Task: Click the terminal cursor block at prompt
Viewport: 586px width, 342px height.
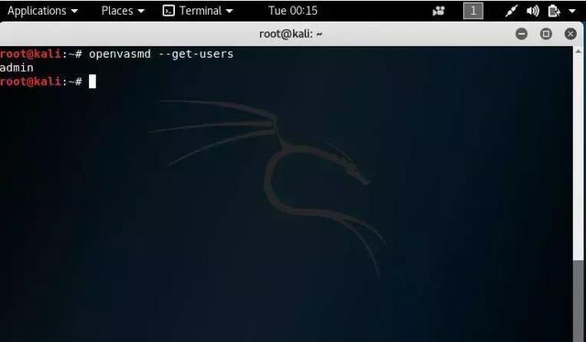Action: 92,82
